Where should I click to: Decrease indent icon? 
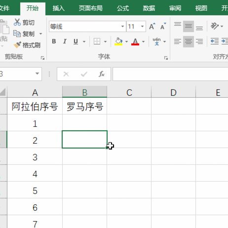pos(215,41)
